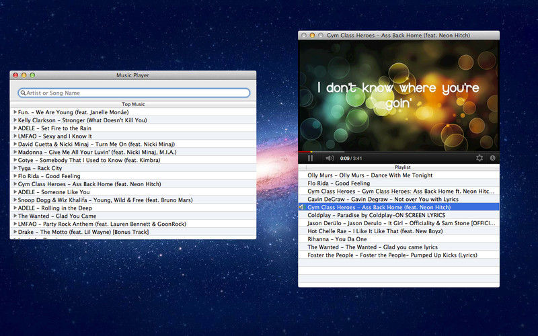Click the search magnifier icon in Music Player
This screenshot has height=336, width=538.
tap(23, 93)
